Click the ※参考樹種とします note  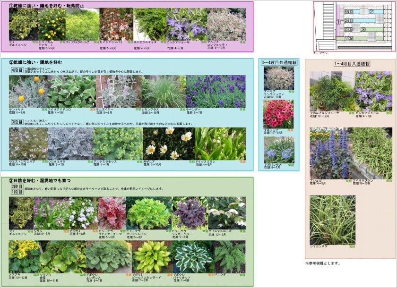322,263
